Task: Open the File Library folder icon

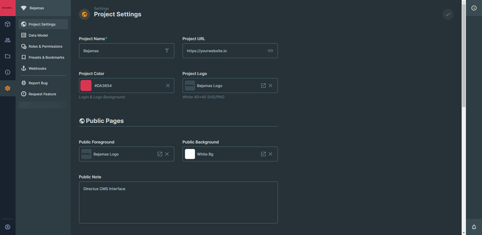Action: tap(8, 56)
